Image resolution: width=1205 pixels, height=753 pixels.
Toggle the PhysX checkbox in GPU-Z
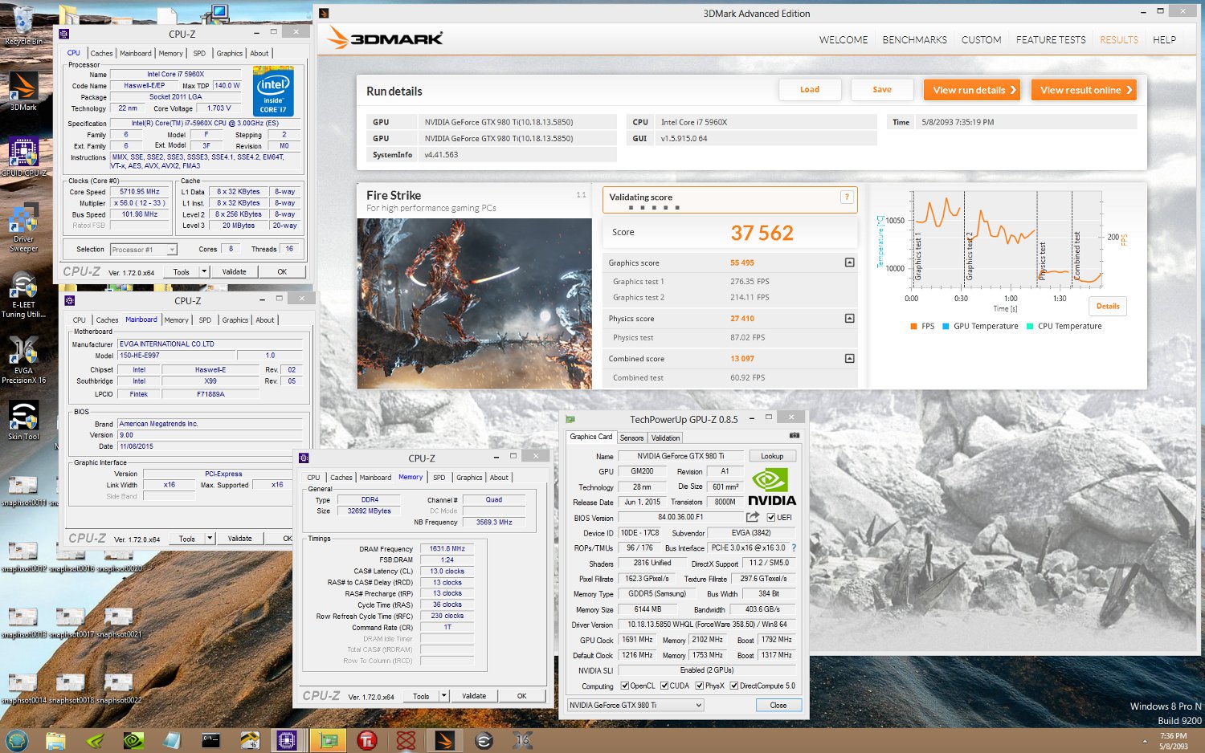tap(700, 686)
